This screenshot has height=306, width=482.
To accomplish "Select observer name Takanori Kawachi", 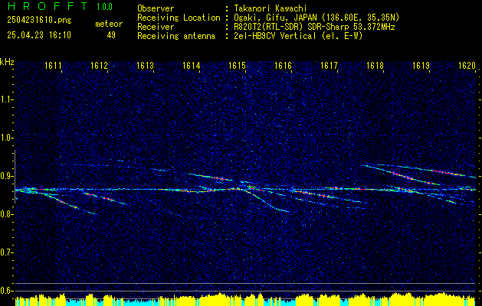I will pos(270,8).
